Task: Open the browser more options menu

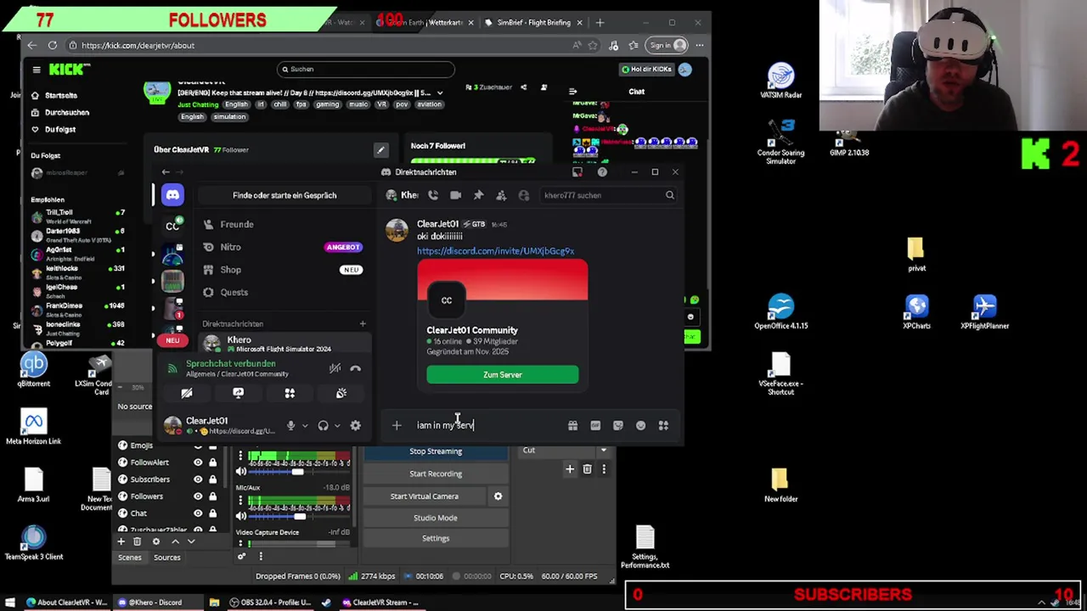Action: 700,45
